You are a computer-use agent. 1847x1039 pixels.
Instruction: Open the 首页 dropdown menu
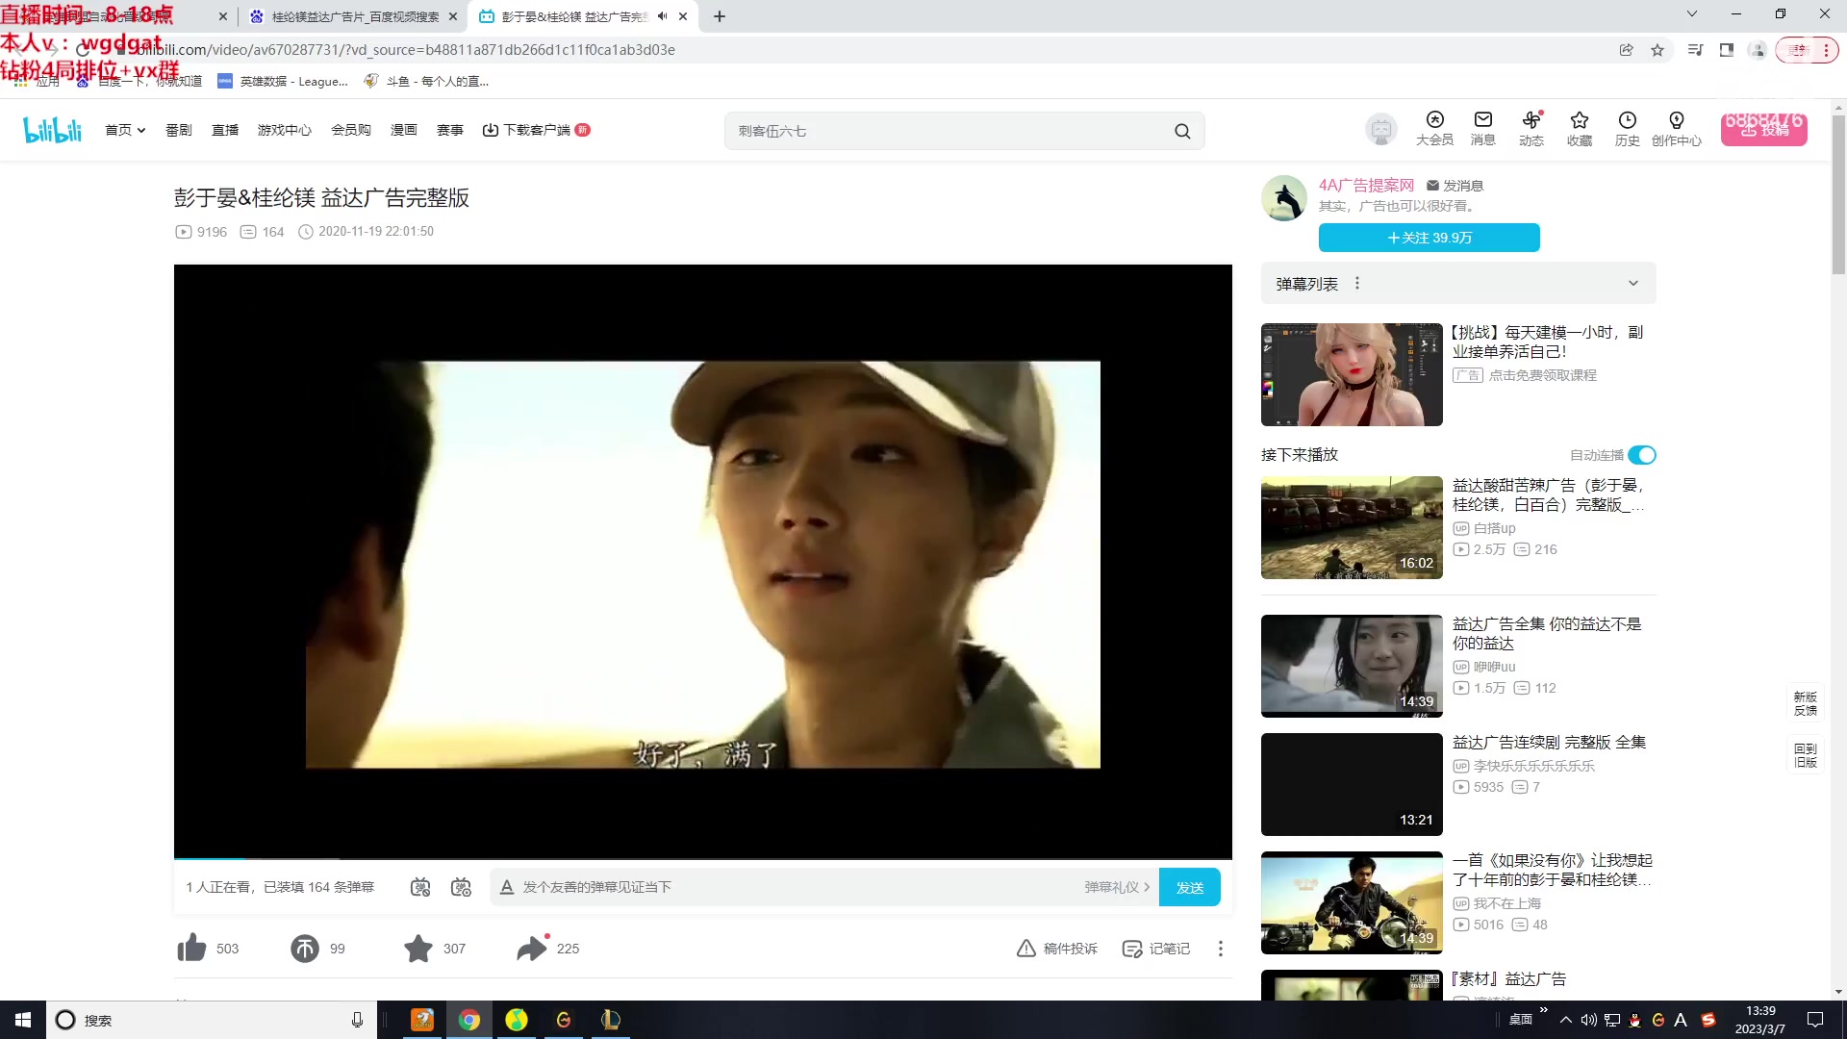click(x=125, y=130)
